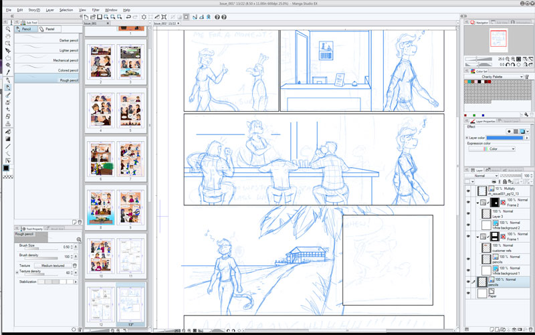Screen dimensions: 535x335
Task: Click the Redo arrow in toolbar
Action: coord(135,17)
